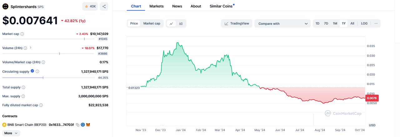
Task: Add token to MetaMask fox icon
Action: coord(88,125)
